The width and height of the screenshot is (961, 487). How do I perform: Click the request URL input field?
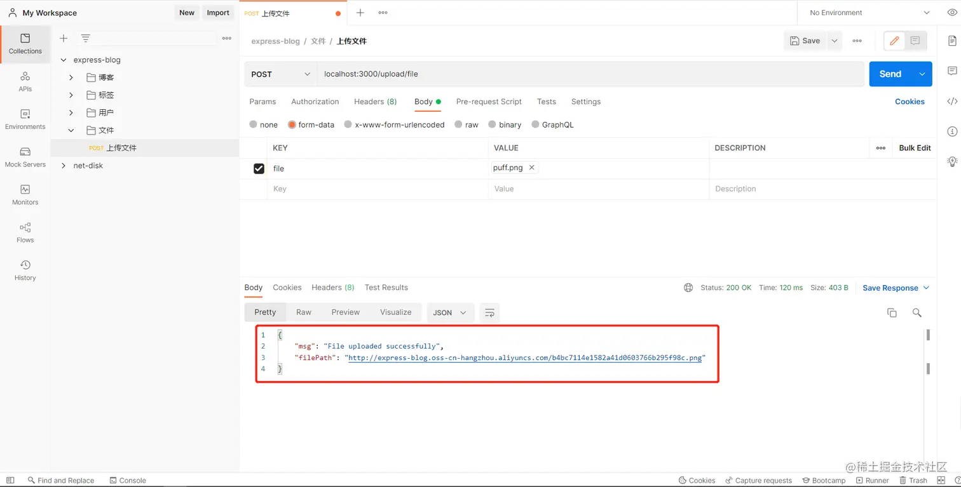tap(590, 74)
